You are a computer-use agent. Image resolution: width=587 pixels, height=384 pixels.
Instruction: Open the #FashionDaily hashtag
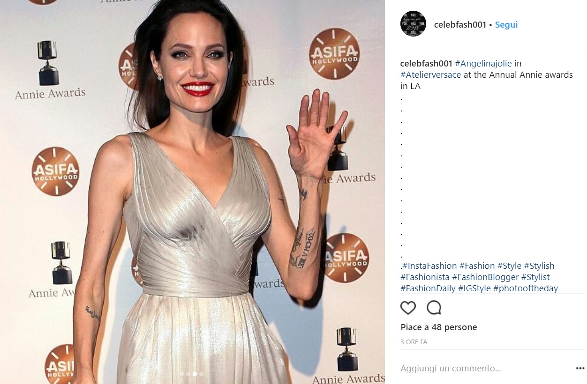point(428,288)
